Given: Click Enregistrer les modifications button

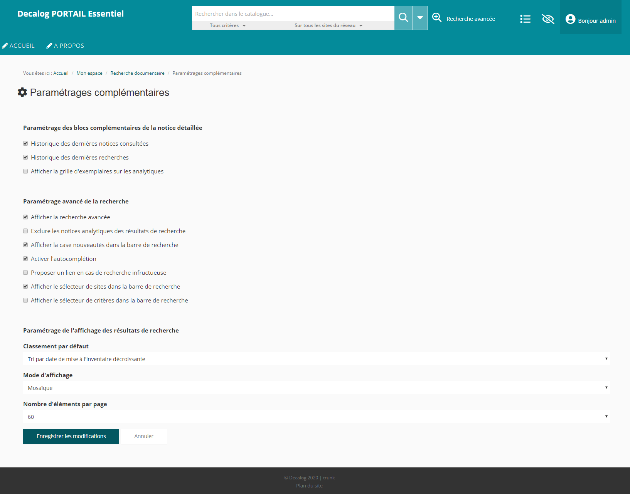Looking at the screenshot, I should pos(71,436).
